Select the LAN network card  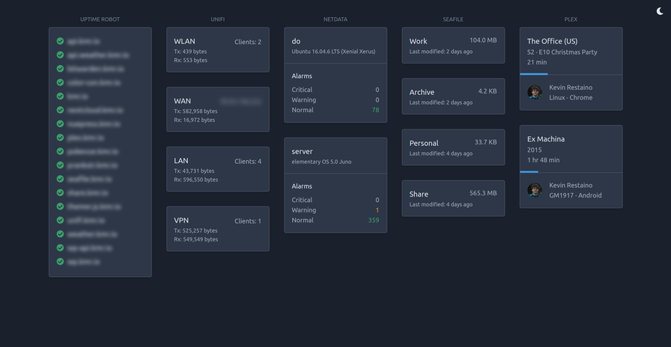point(217,169)
